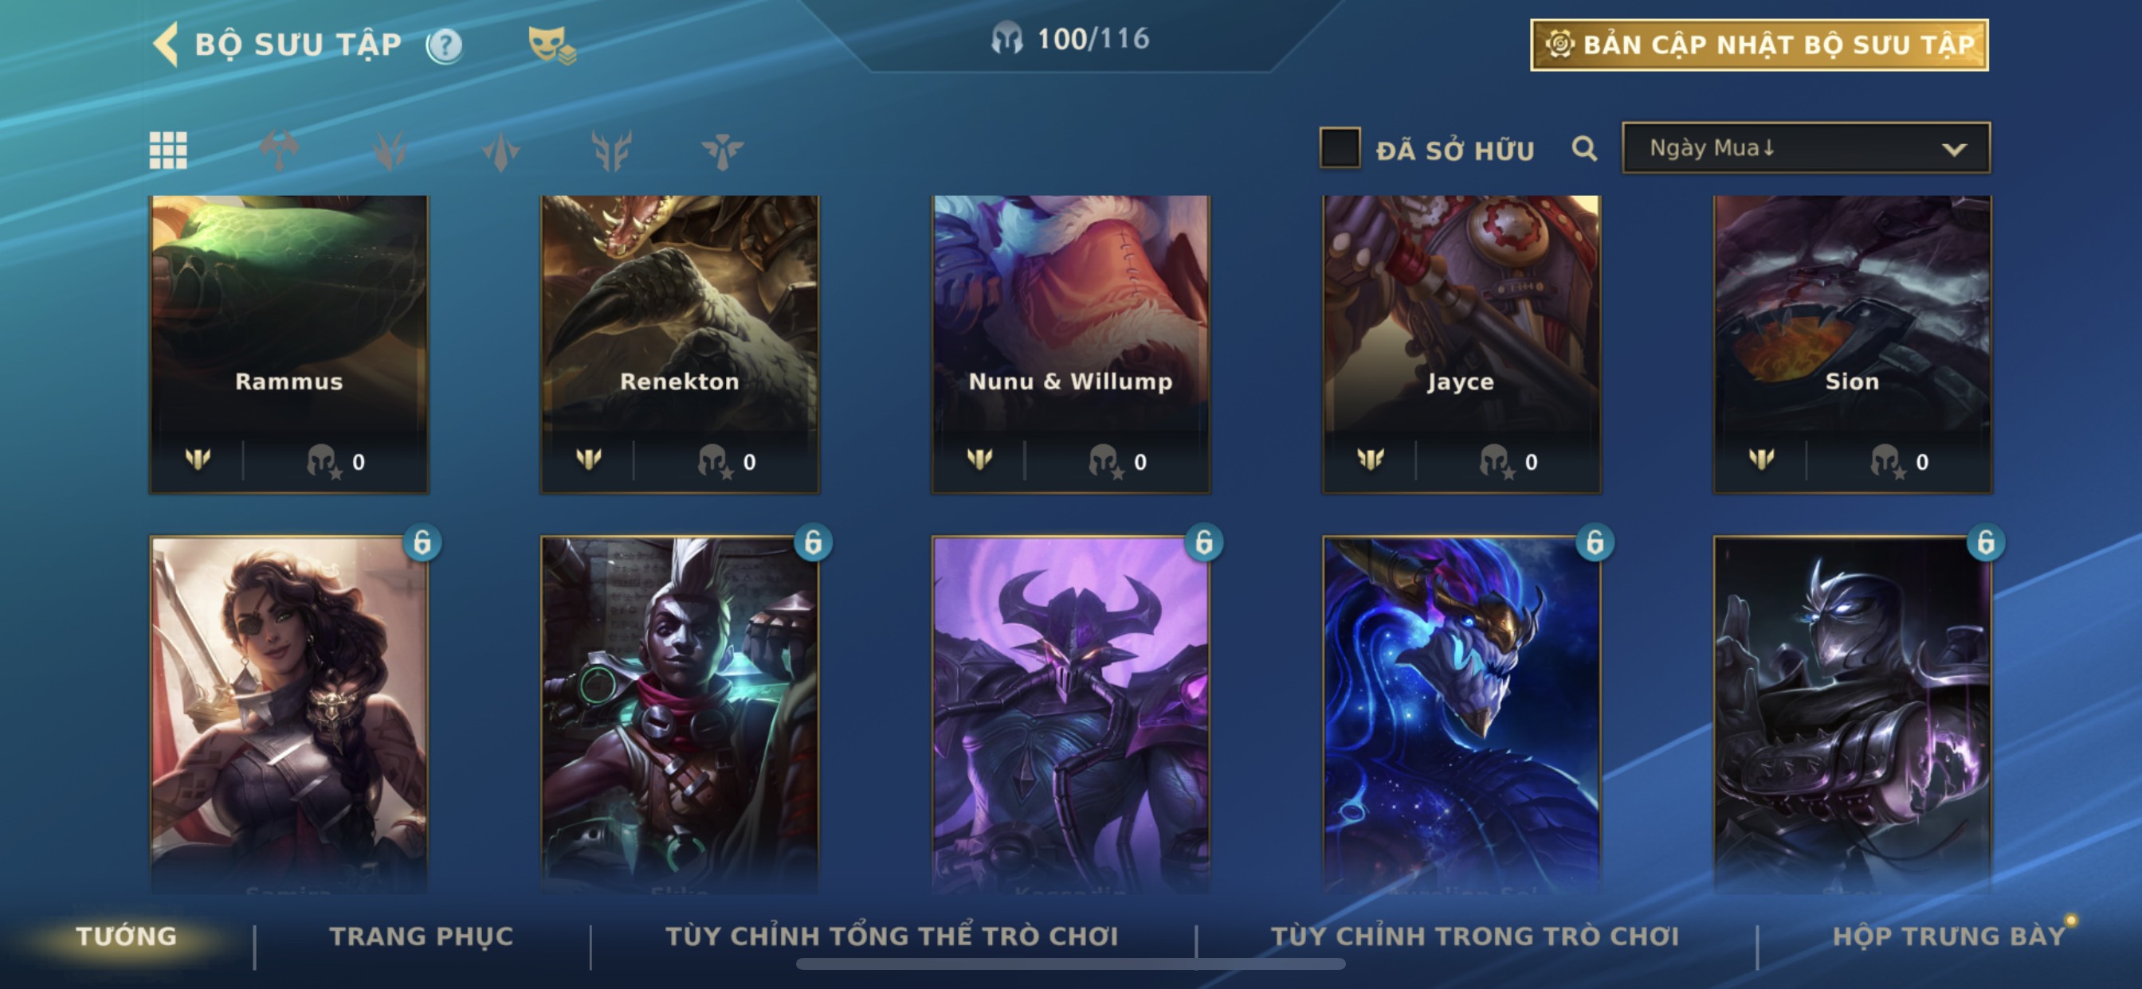Open the Ngày Mua sort dropdown
This screenshot has height=989, width=2142.
click(x=1805, y=148)
